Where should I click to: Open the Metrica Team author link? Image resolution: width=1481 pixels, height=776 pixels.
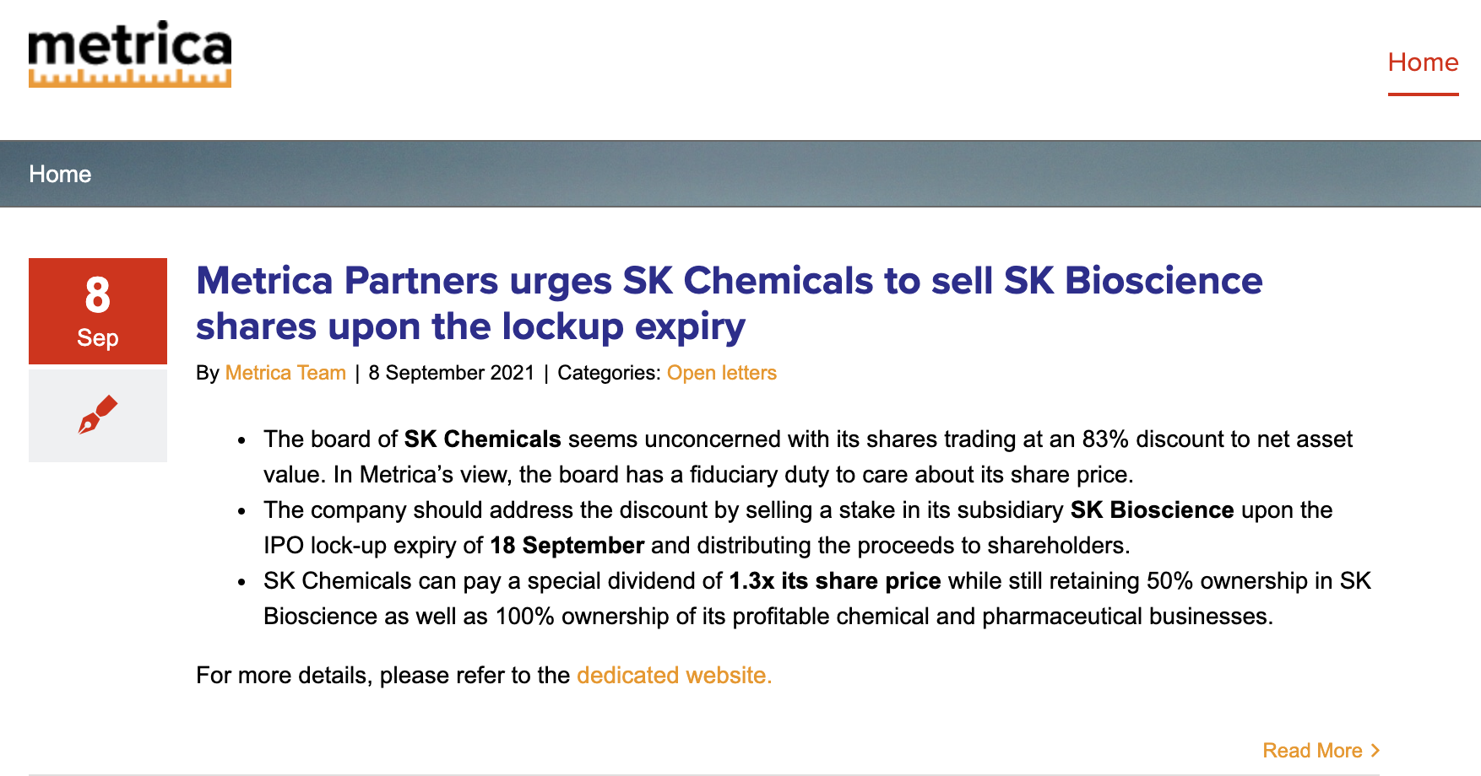pyautogui.click(x=285, y=373)
